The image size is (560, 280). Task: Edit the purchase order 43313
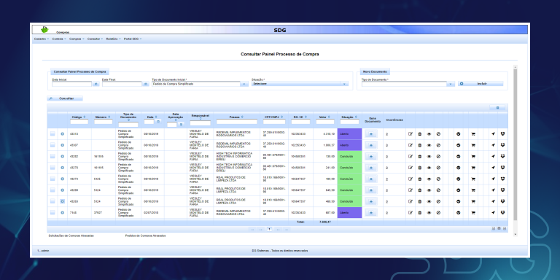(x=411, y=134)
